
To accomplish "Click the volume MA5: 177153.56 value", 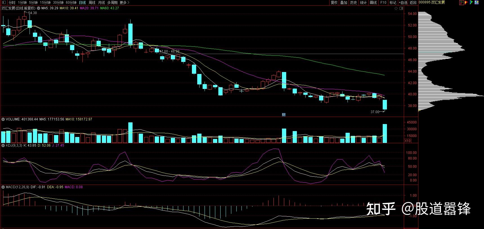I will coord(52,119).
